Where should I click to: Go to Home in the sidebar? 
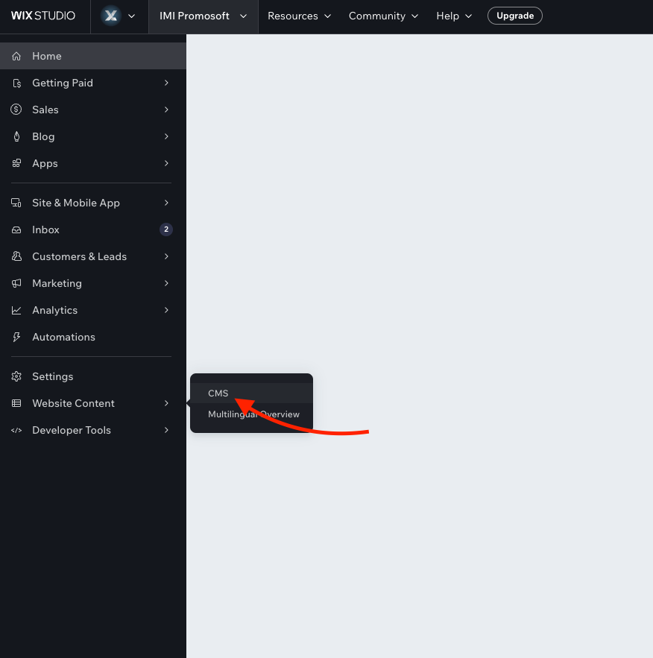[93, 56]
